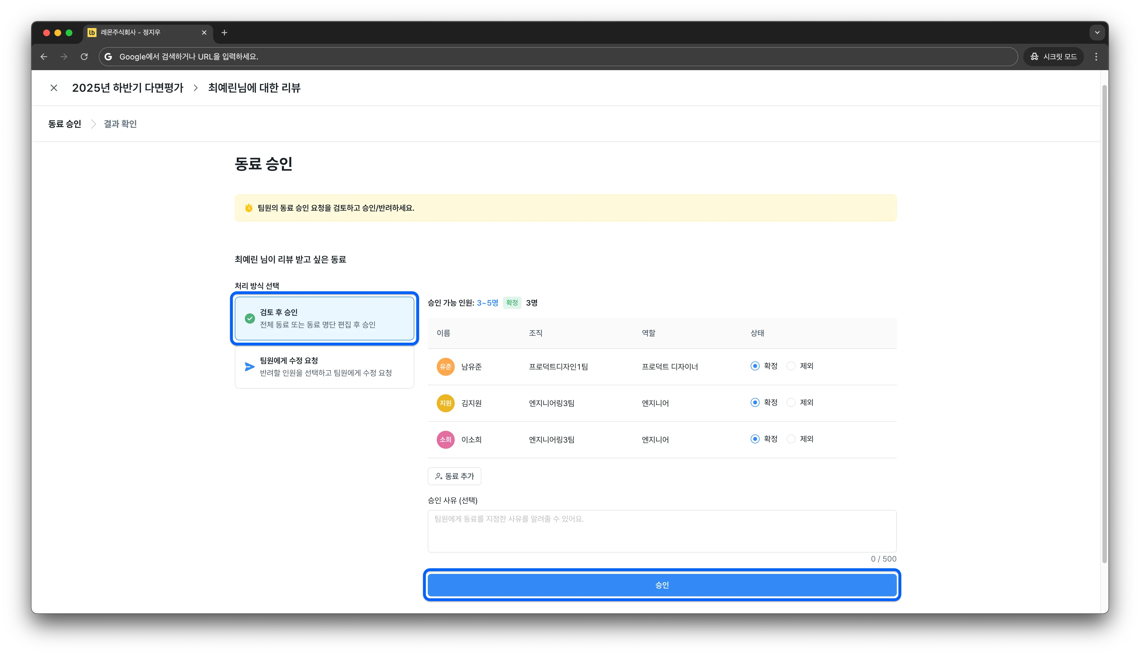Viewport: 1140px width, 655px height.
Task: Click the 남유준 avatar
Action: coord(445,367)
